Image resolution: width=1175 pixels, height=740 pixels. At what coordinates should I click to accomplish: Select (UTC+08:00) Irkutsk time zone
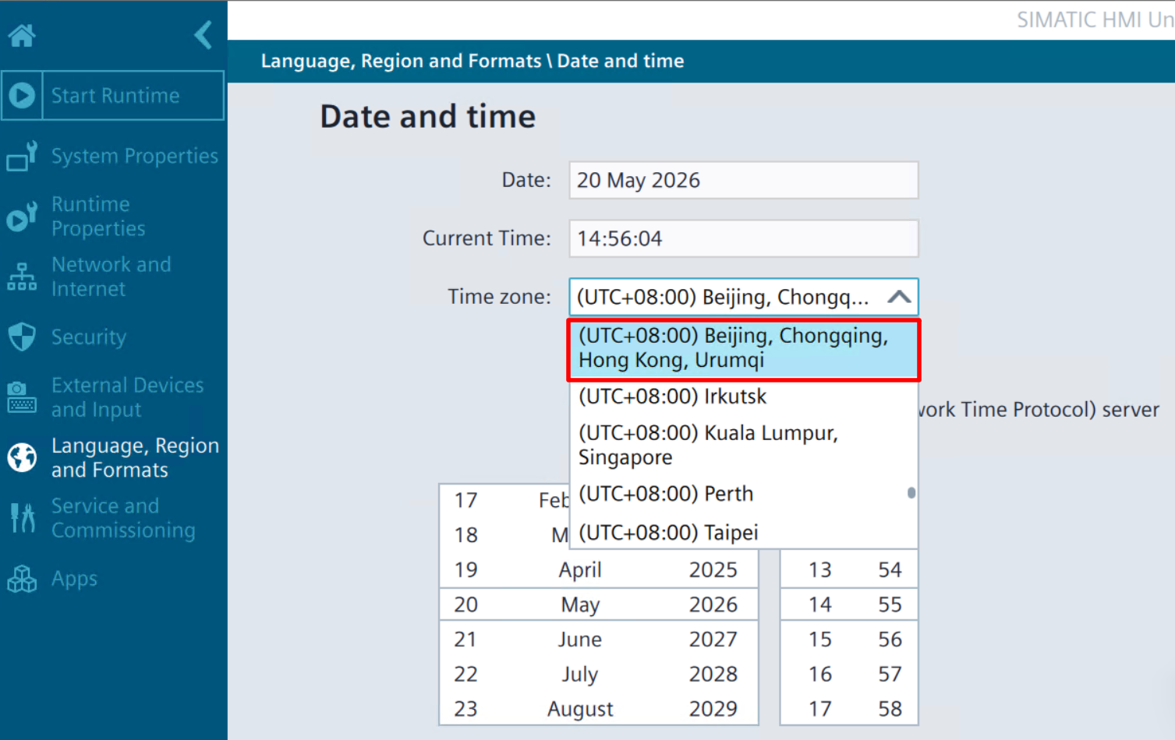[x=743, y=396]
